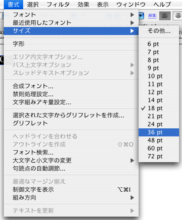Viewport: 182px width, 220px height.
Task: Click the center-align paragraph icon
Action: tap(177, 16)
